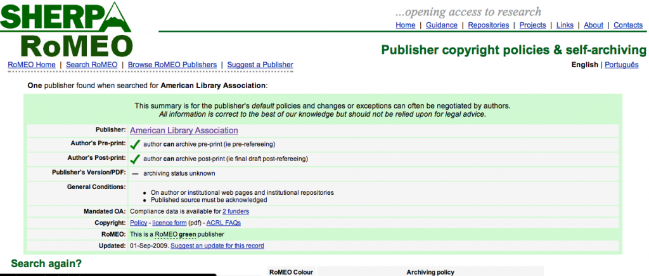Open the American Library Association publisher link
Viewport: 649px width, 276px height.
pos(184,131)
